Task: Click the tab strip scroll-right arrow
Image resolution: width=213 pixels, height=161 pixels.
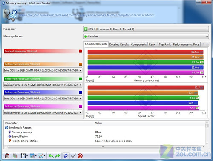Action: point(207,44)
